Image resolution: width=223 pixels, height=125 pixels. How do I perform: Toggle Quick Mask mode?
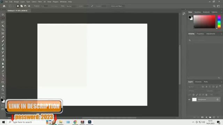[3, 105]
